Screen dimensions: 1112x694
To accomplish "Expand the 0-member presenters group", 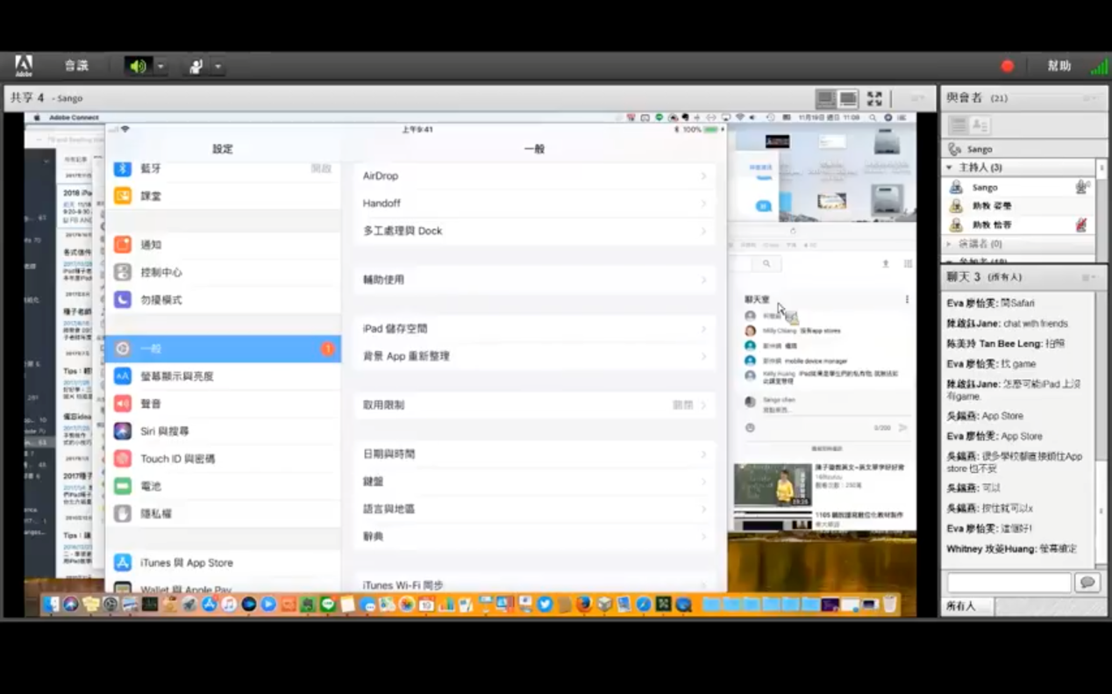I will pyautogui.click(x=949, y=244).
